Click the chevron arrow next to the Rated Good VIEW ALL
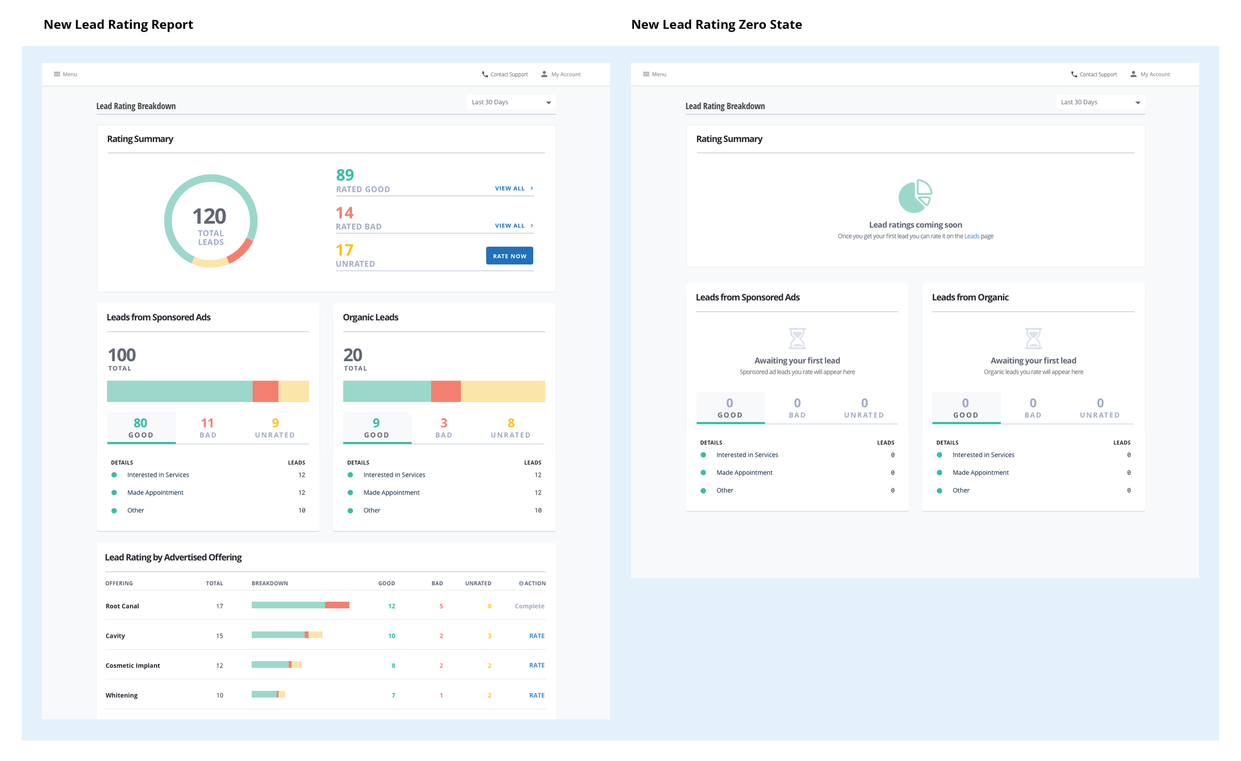The width and height of the screenshot is (1241, 761). [x=532, y=188]
